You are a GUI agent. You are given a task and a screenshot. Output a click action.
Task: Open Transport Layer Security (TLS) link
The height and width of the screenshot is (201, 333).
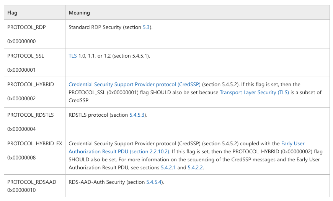254,92
